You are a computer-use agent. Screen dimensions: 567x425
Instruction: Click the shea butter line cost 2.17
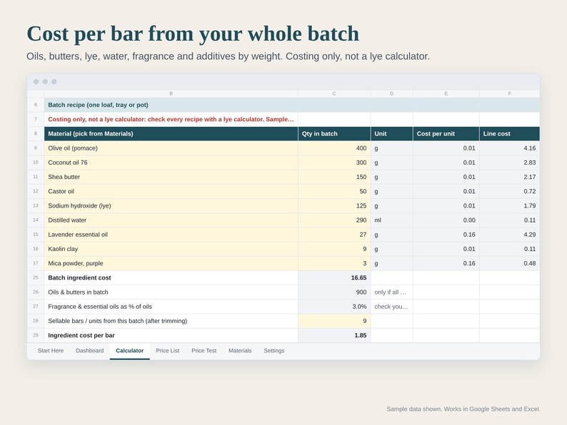click(x=509, y=177)
